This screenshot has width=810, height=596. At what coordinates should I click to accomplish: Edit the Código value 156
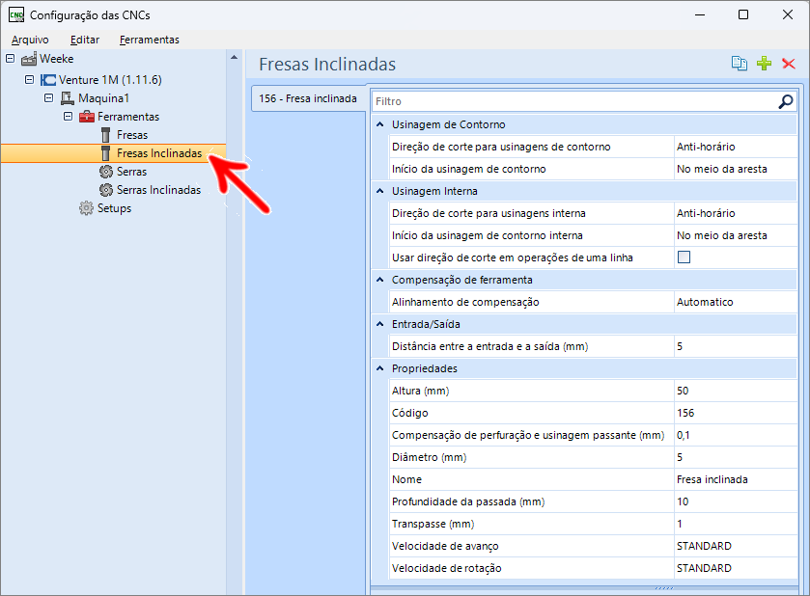click(735, 413)
